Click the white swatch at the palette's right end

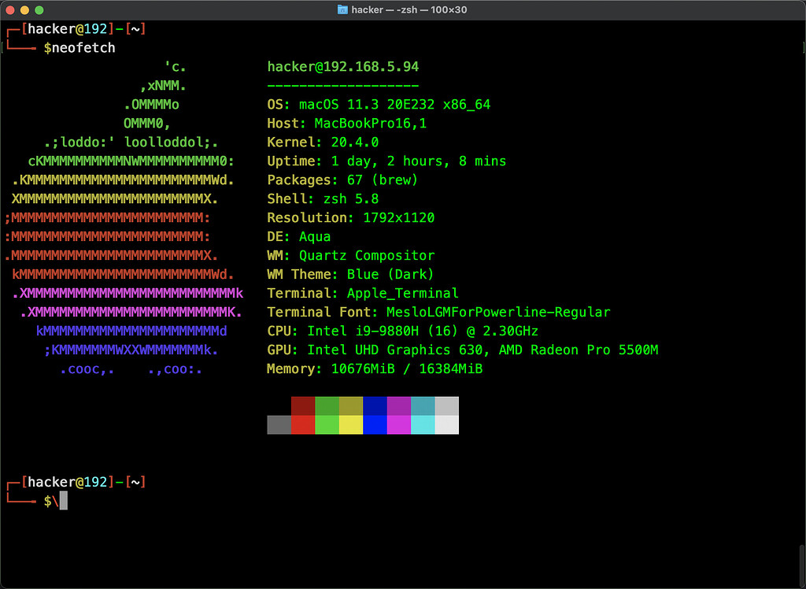point(447,425)
